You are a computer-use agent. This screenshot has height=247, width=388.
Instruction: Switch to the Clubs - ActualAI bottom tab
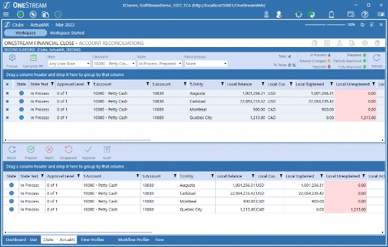coord(59,240)
